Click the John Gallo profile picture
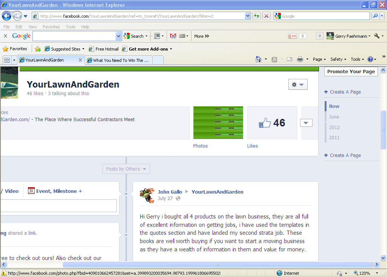The width and height of the screenshot is (387, 277). pyautogui.click(x=147, y=195)
